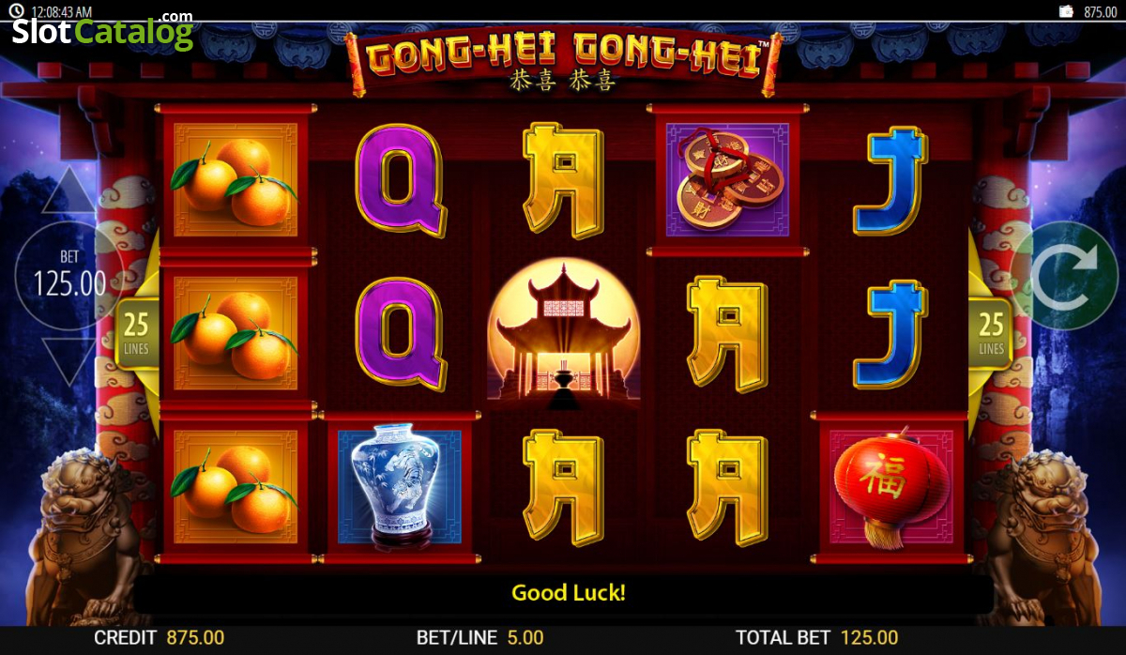
Task: Click the TOTAL BET 125.00 readout
Action: click(x=817, y=638)
